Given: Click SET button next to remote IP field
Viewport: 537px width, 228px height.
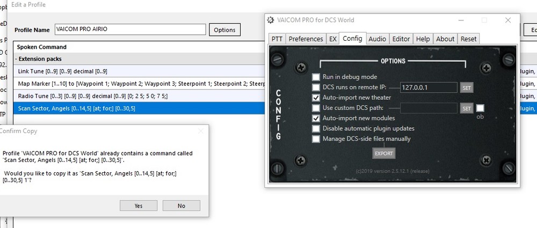Looking at the screenshot, I should point(467,88).
